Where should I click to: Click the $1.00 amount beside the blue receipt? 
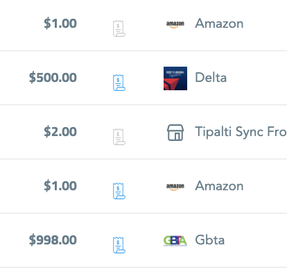point(60,186)
